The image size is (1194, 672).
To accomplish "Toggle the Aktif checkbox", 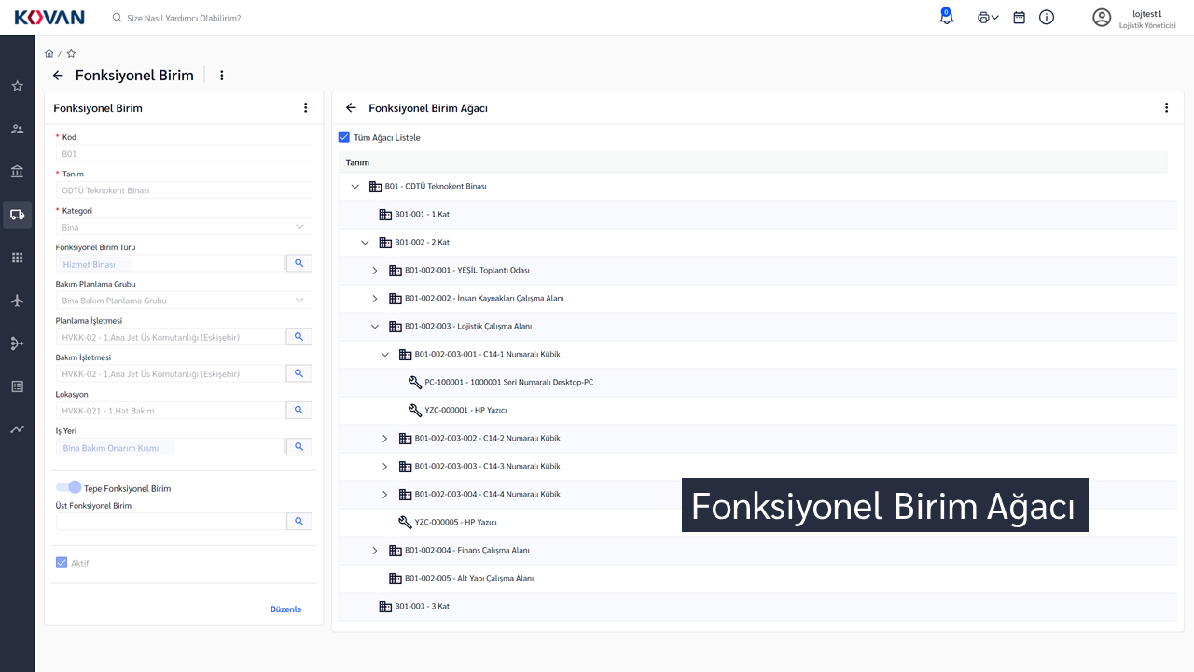I will tap(62, 563).
